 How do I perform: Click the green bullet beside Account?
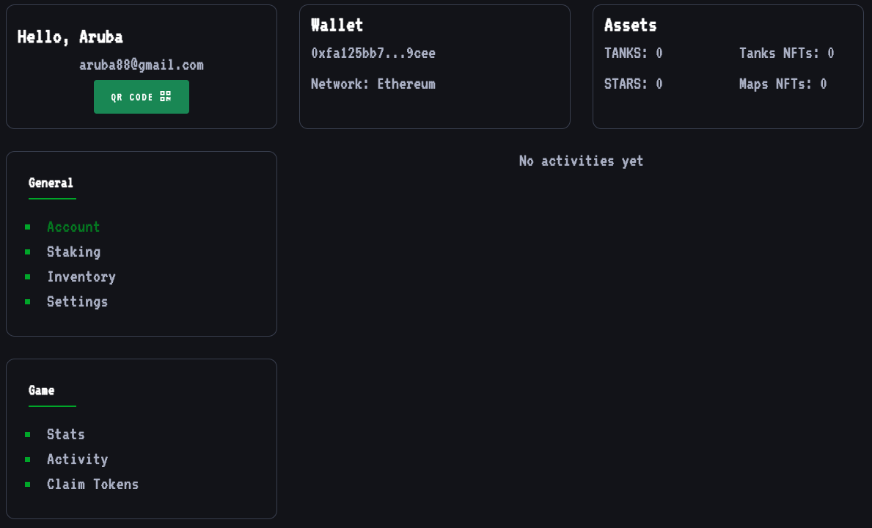[28, 227]
